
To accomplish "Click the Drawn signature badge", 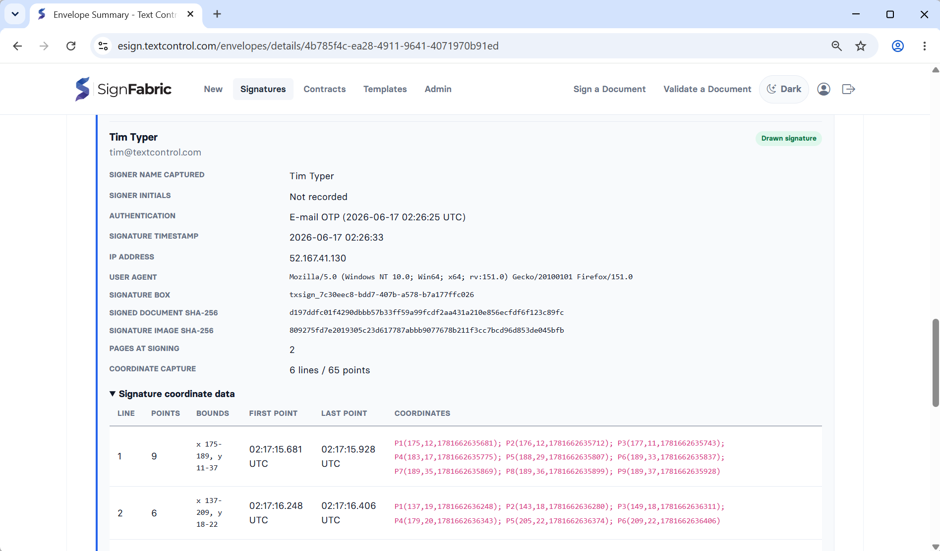I will [789, 138].
